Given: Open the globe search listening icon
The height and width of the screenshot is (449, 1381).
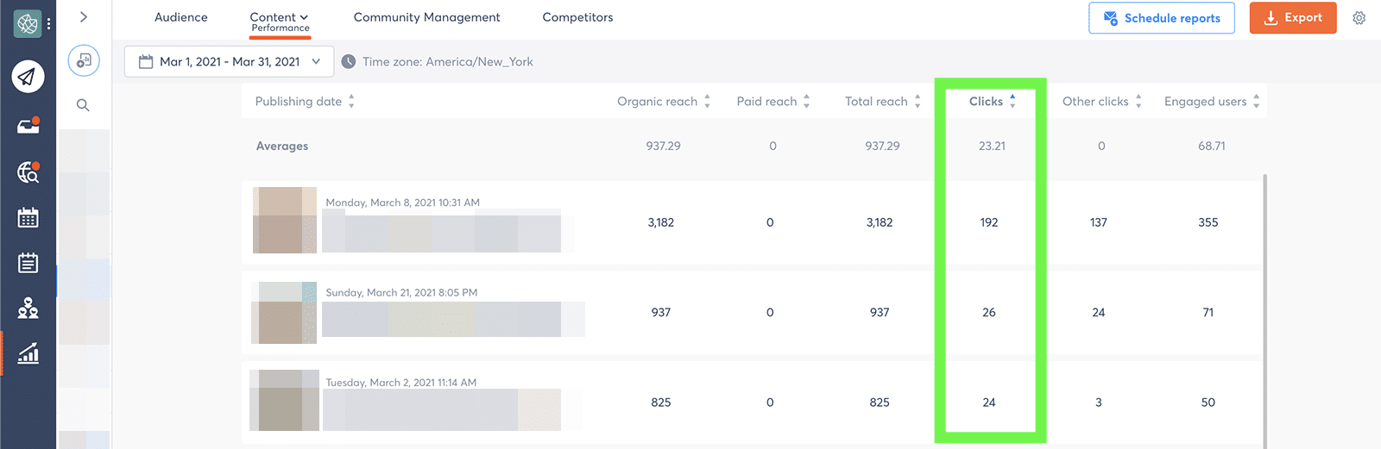Looking at the screenshot, I should pos(28,172).
